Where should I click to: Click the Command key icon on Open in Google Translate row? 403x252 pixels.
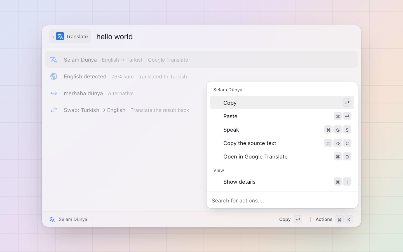tap(338, 157)
